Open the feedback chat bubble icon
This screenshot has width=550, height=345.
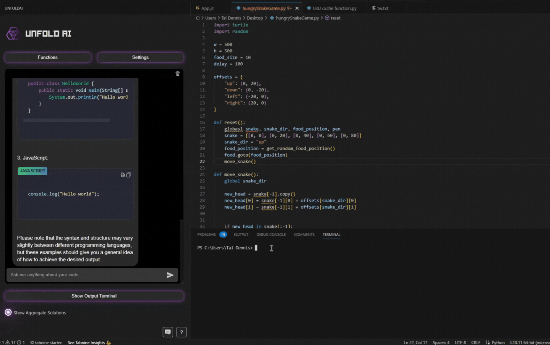pyautogui.click(x=168, y=332)
